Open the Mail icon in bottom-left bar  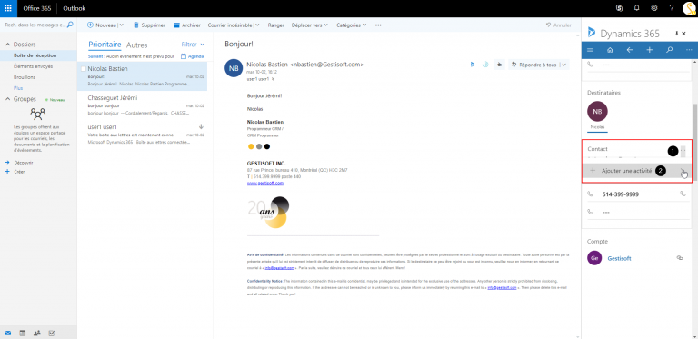(x=8, y=333)
